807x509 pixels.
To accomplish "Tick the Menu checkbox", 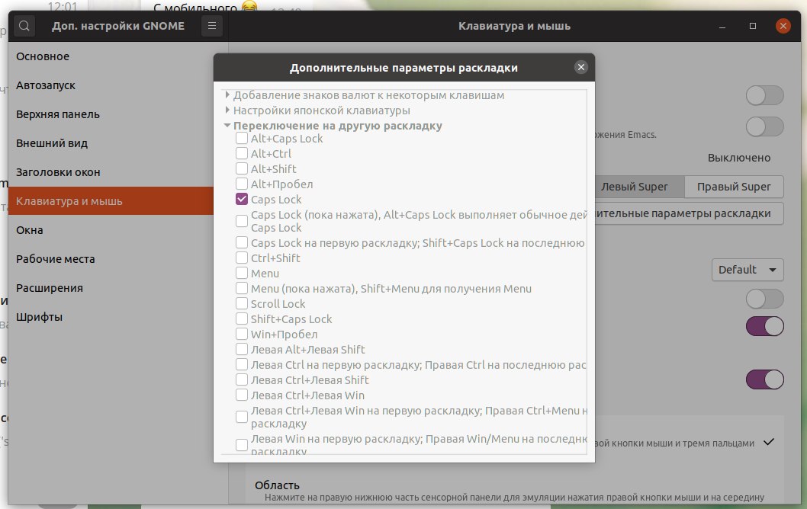I will coord(241,273).
